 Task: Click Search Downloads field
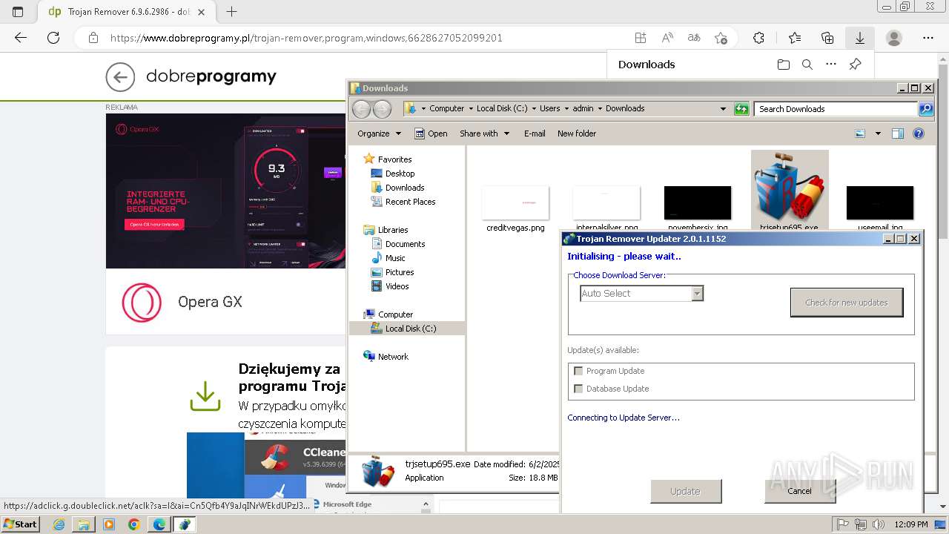point(836,109)
